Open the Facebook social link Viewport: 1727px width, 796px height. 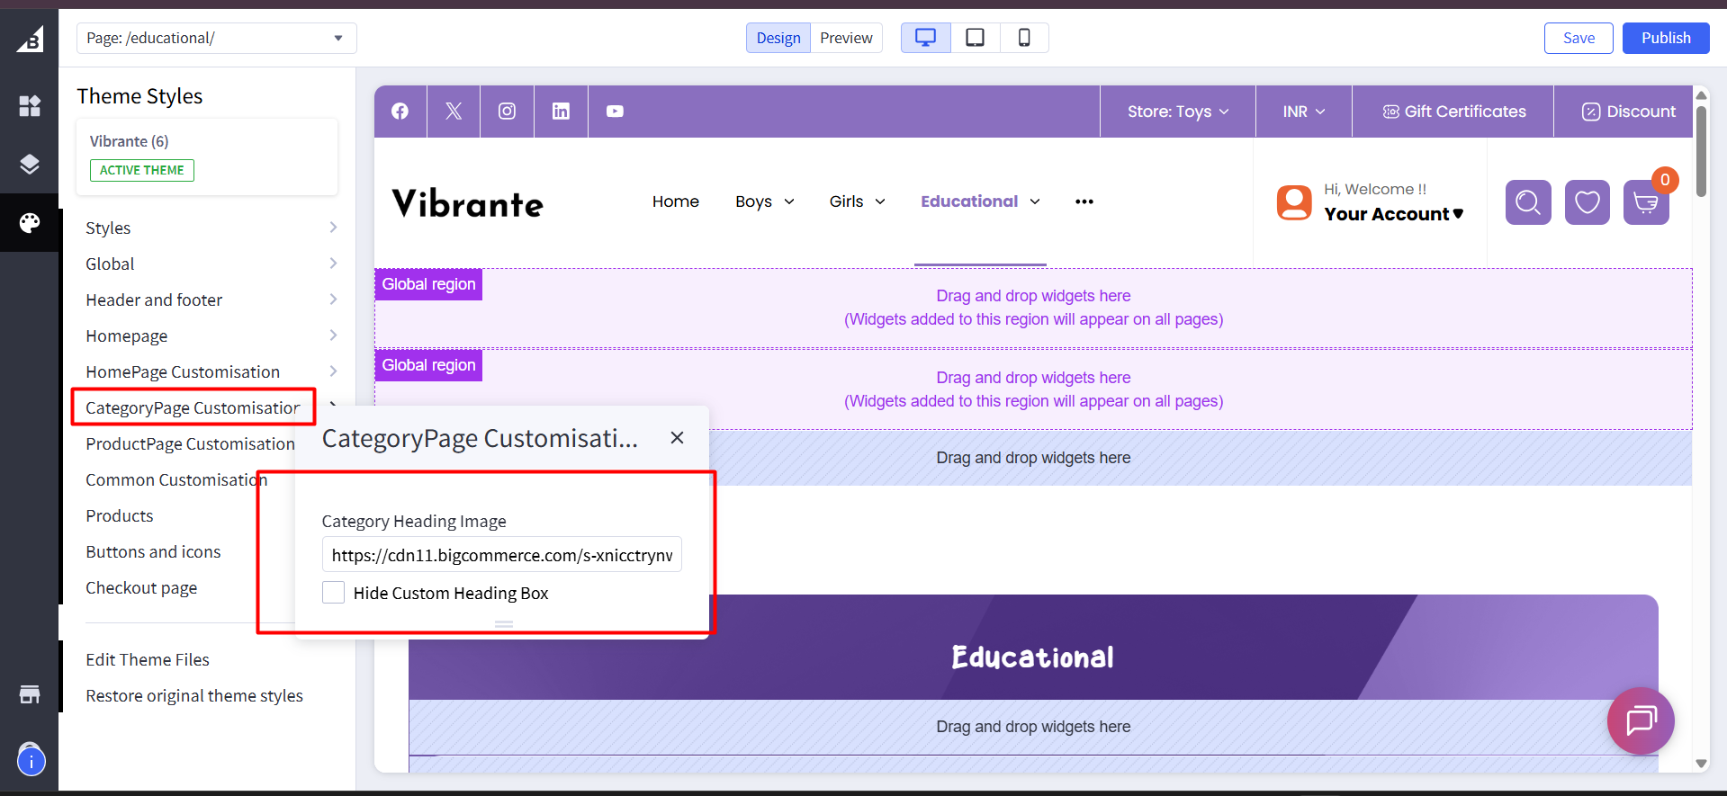[x=400, y=112]
